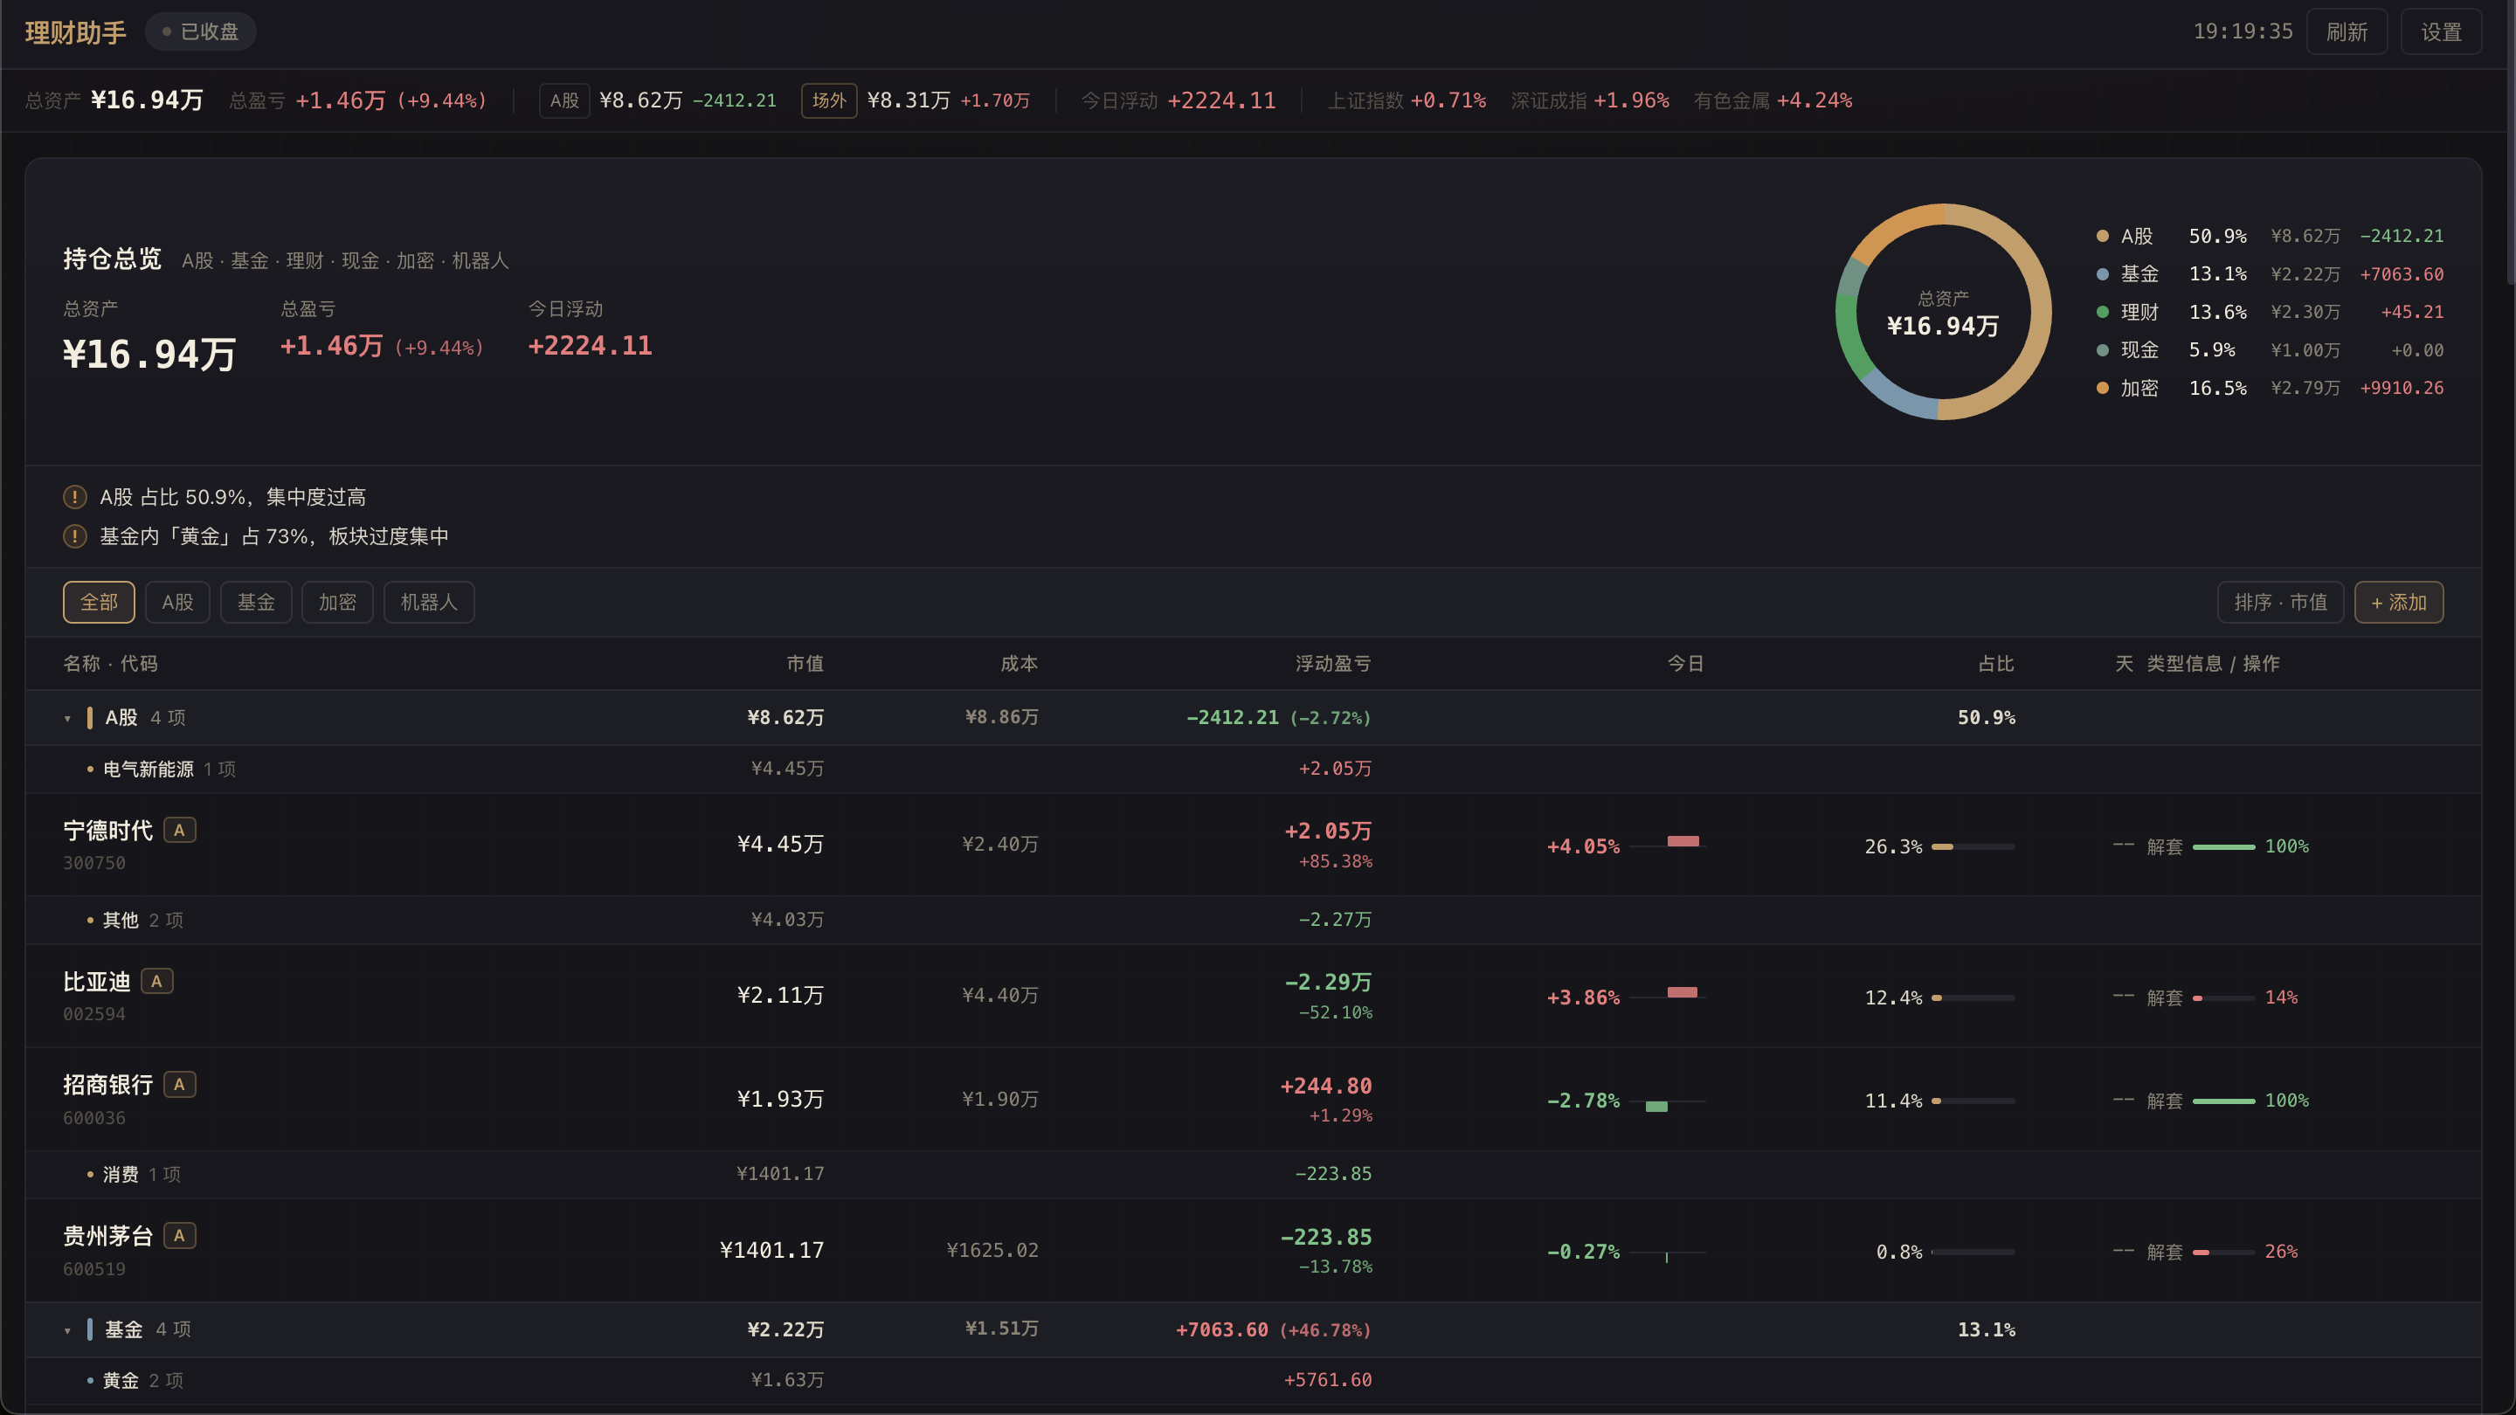Click the A badge next to 招商银行

pos(180,1084)
